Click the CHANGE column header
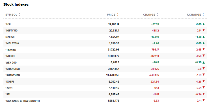Image resolution: width=209 pixels, height=105 pixels. coord(149,14)
